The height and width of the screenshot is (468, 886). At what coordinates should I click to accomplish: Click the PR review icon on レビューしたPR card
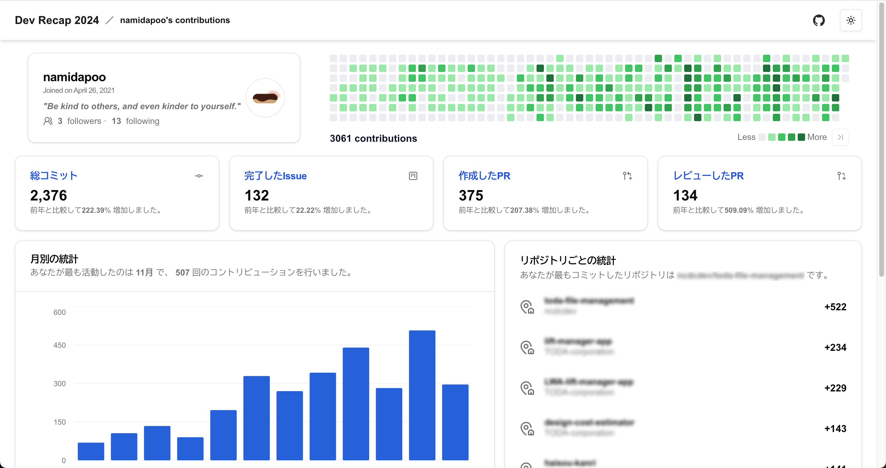842,176
